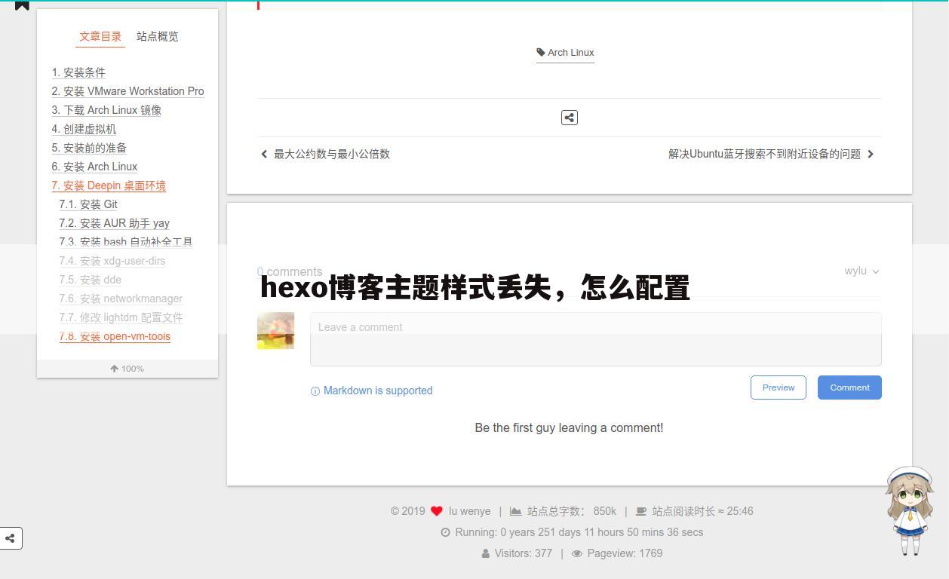
Task: Go to previous post 最大公约数与最小公倍数
Action: (x=331, y=154)
